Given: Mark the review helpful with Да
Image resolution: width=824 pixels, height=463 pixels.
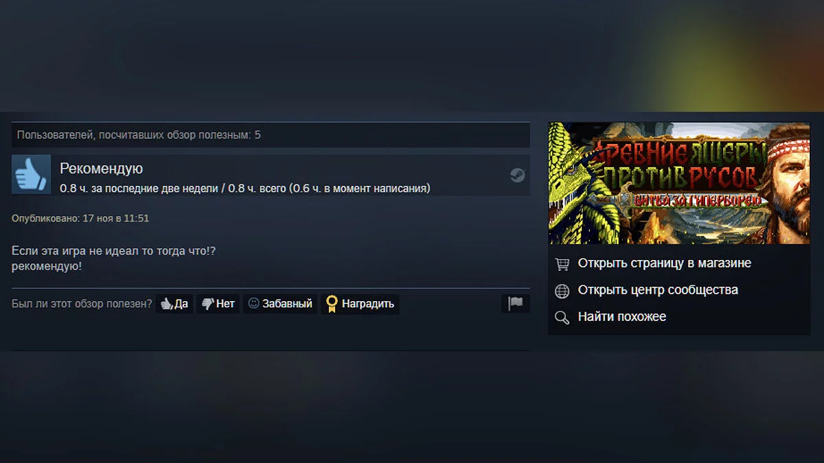Looking at the screenshot, I should pyautogui.click(x=174, y=304).
